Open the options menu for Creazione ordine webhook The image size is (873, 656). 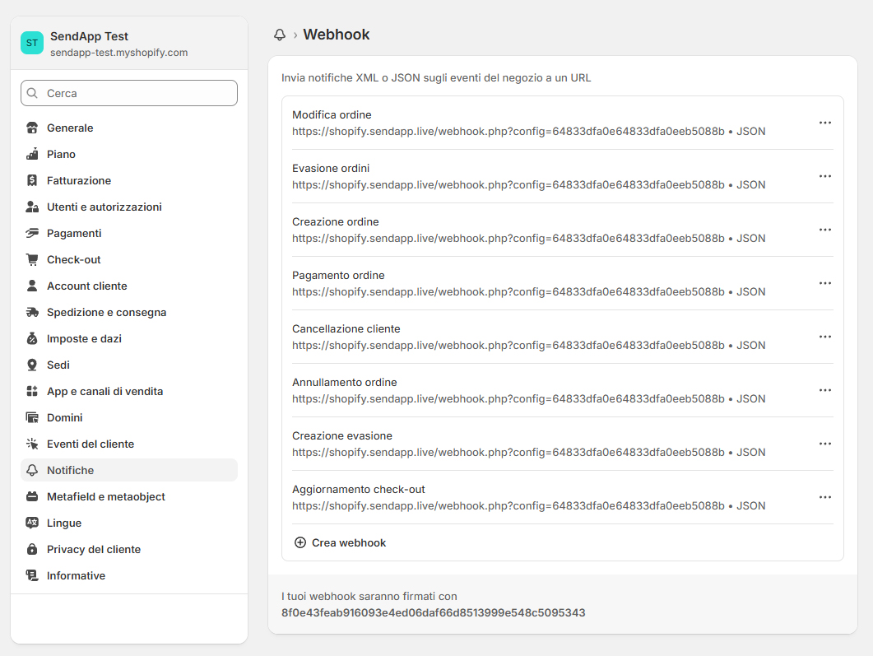click(825, 230)
